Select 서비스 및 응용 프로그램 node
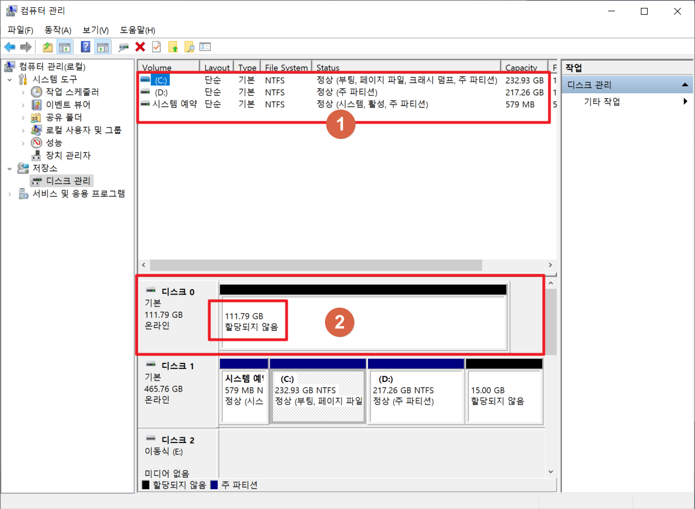 (x=78, y=194)
